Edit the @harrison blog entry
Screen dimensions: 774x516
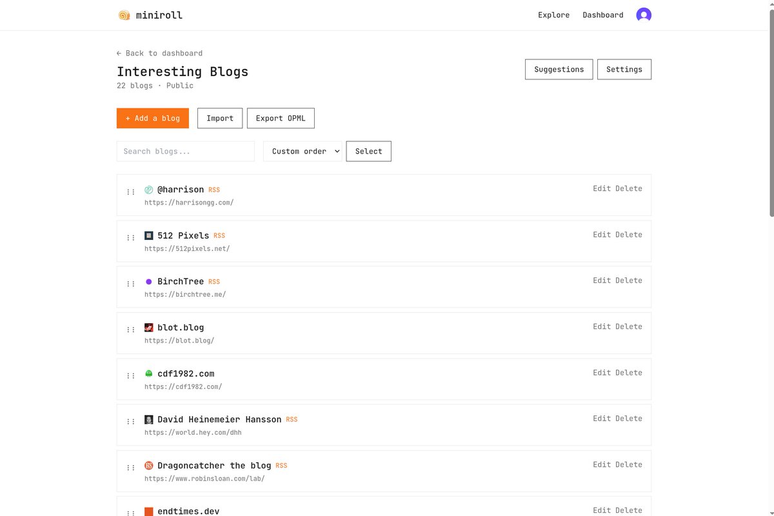tap(602, 188)
